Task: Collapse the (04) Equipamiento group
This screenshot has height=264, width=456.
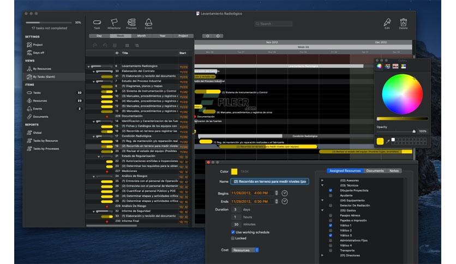Action: click(322, 200)
